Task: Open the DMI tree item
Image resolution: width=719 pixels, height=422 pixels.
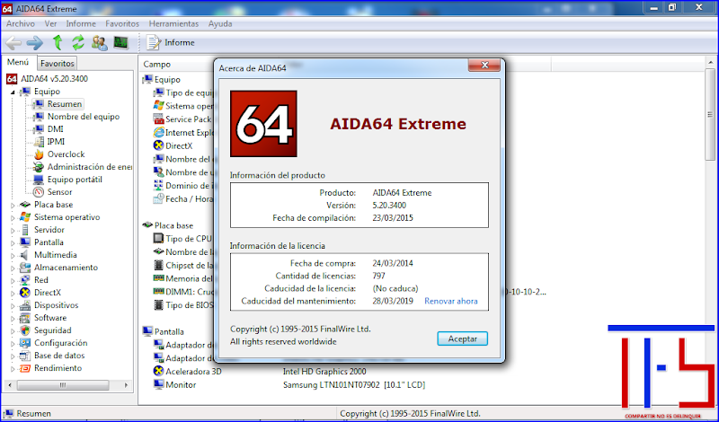Action: [x=55, y=129]
